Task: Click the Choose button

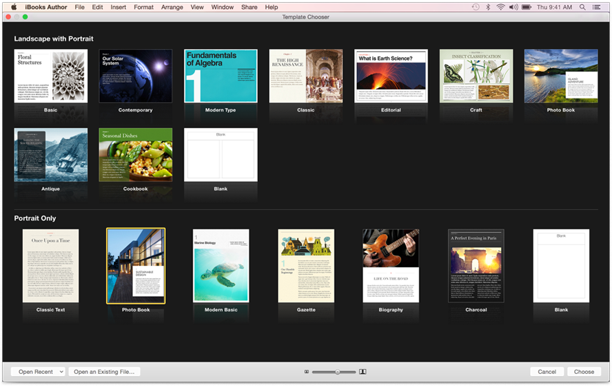Action: (584, 372)
